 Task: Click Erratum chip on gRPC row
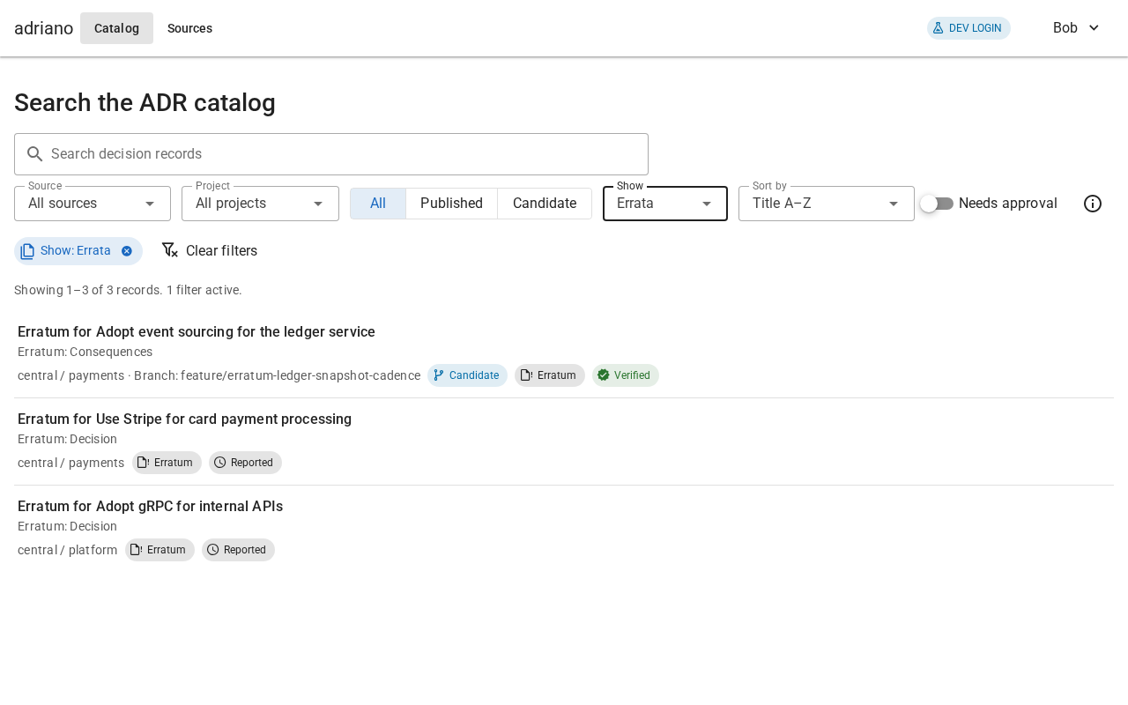160,550
